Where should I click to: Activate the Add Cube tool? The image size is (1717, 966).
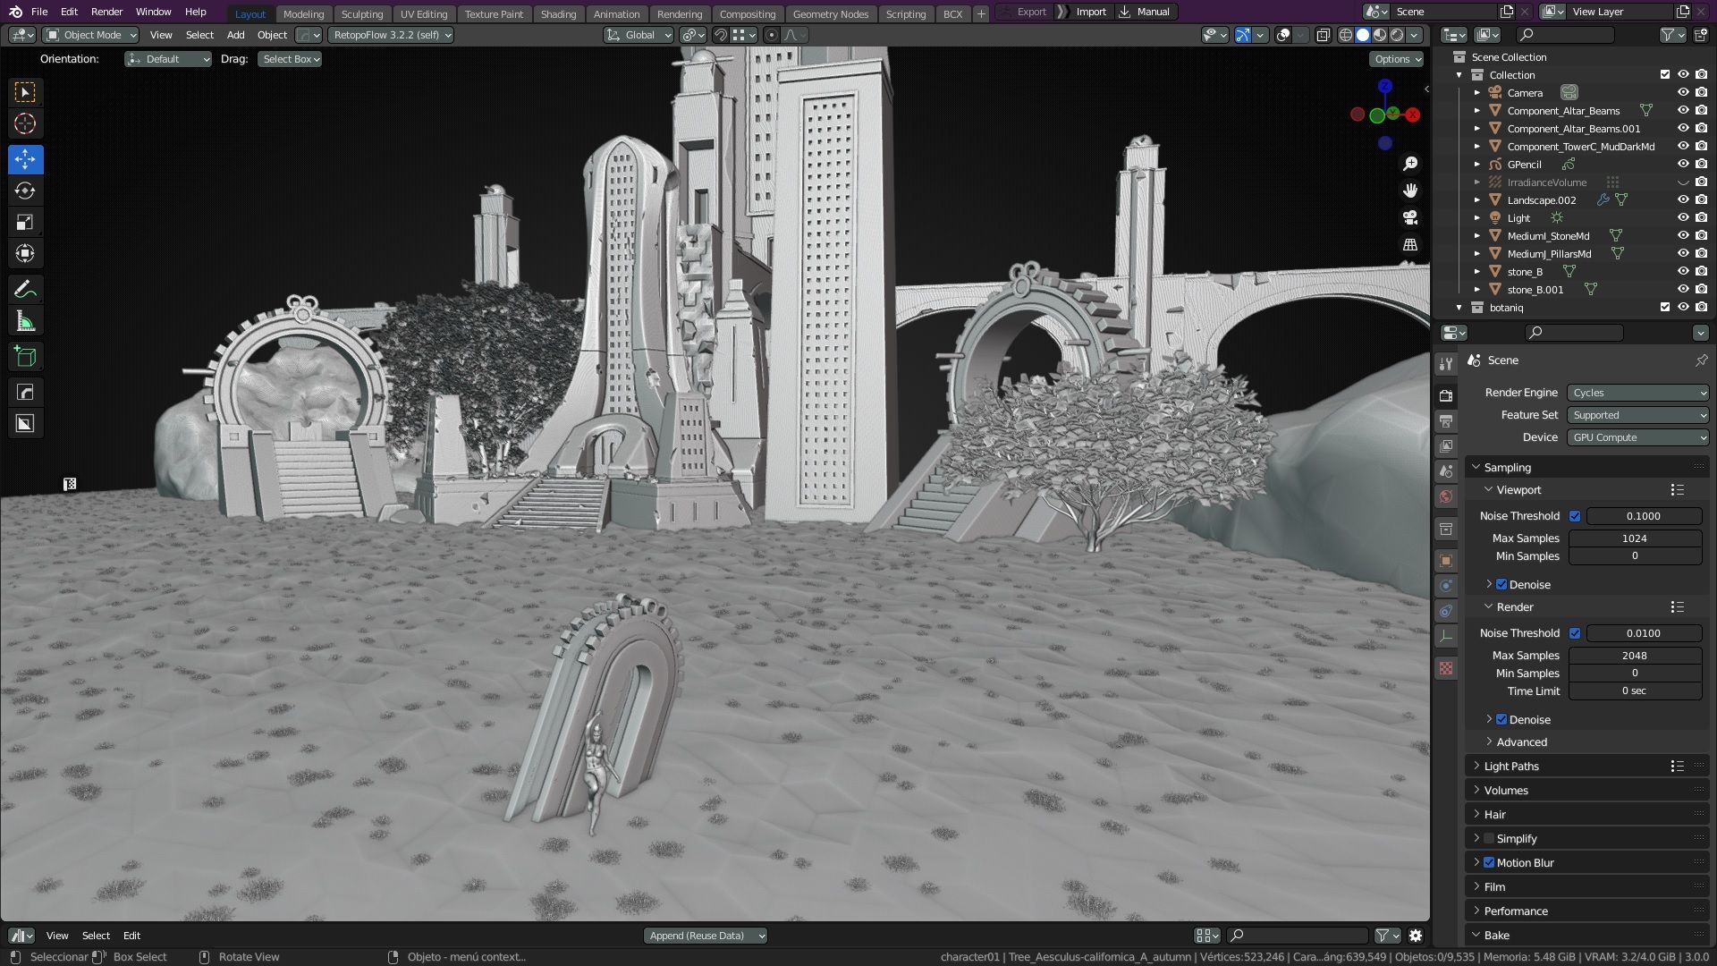[x=25, y=357]
